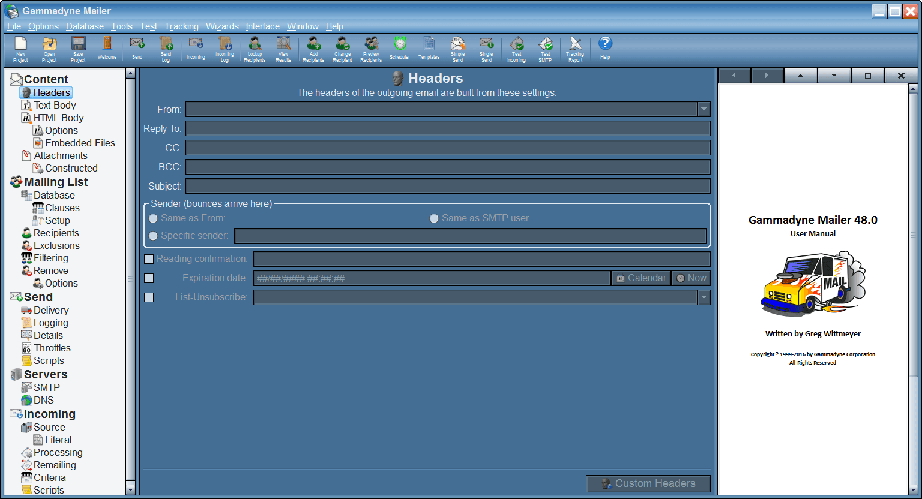Click the up triangle in the manual panel toolbar

tap(800, 76)
